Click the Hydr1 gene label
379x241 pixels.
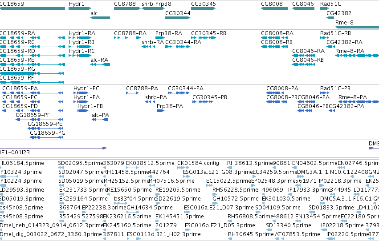(77, 4)
